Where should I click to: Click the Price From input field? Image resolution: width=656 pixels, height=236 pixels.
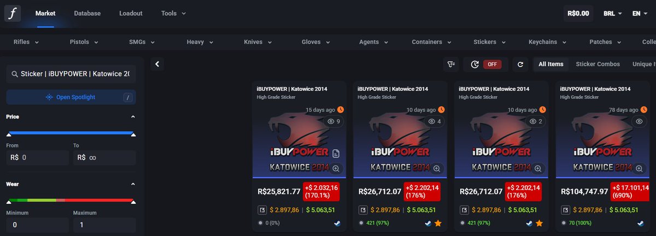pyautogui.click(x=37, y=157)
